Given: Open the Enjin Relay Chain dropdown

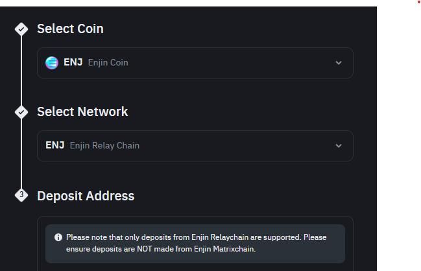Looking at the screenshot, I should coord(195,146).
